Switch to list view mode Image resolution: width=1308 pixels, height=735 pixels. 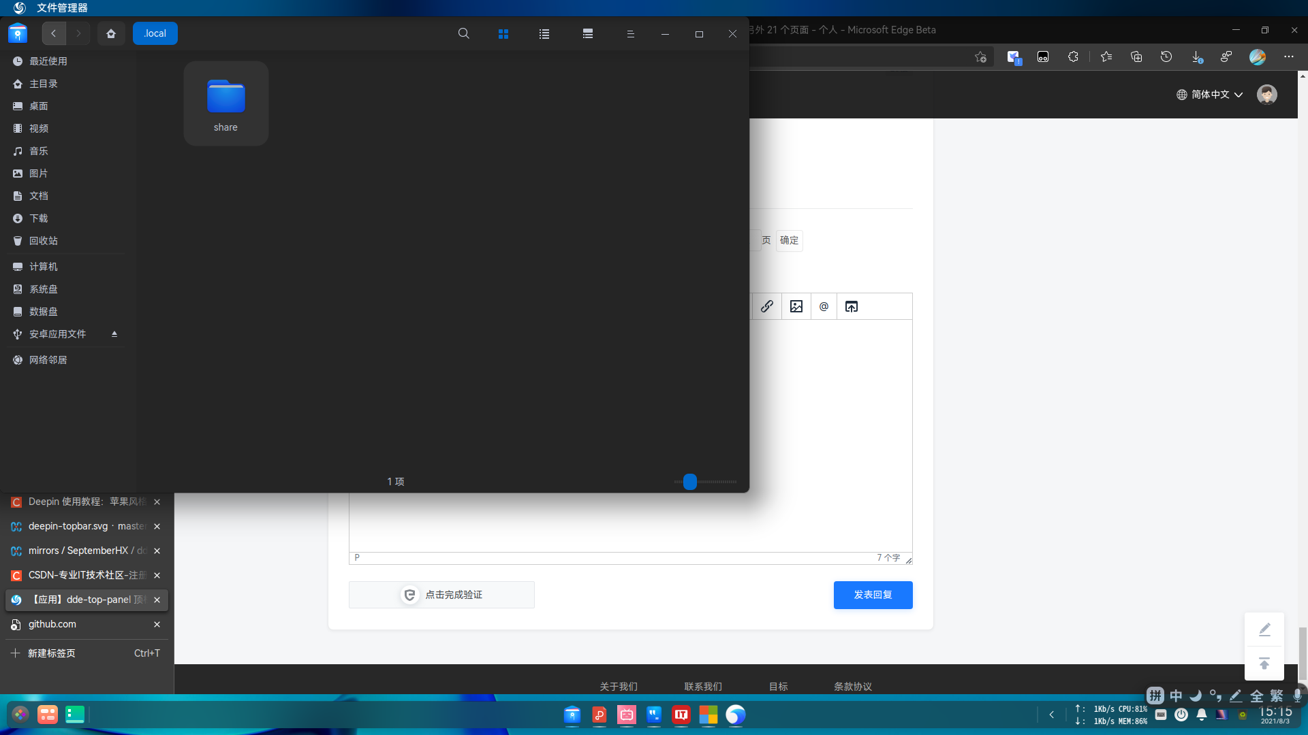[x=544, y=34]
